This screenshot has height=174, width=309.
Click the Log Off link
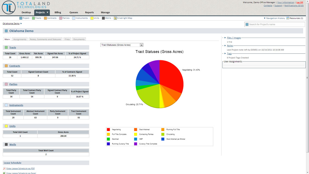(x=300, y=2)
